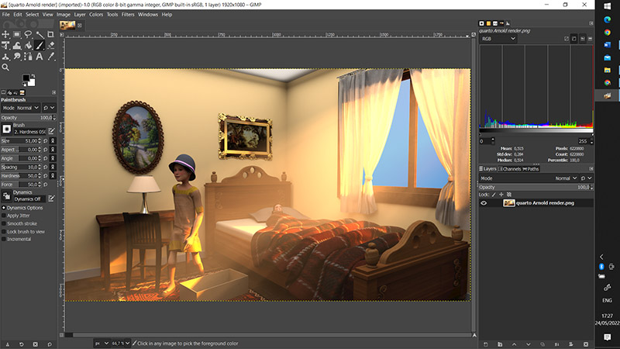Enable the Apply Jitter checkbox
This screenshot has width=620, height=349.
[3, 217]
